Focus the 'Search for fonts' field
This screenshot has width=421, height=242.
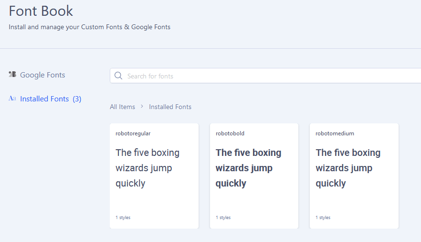click(x=267, y=76)
